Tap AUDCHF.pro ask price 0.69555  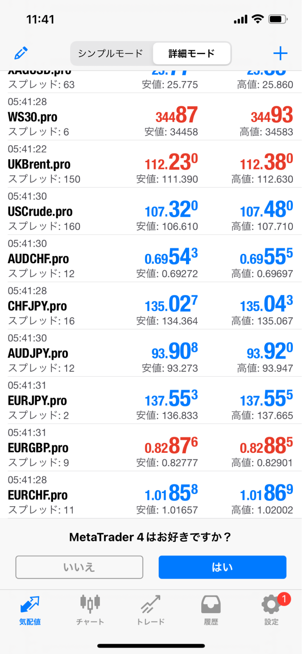click(266, 257)
